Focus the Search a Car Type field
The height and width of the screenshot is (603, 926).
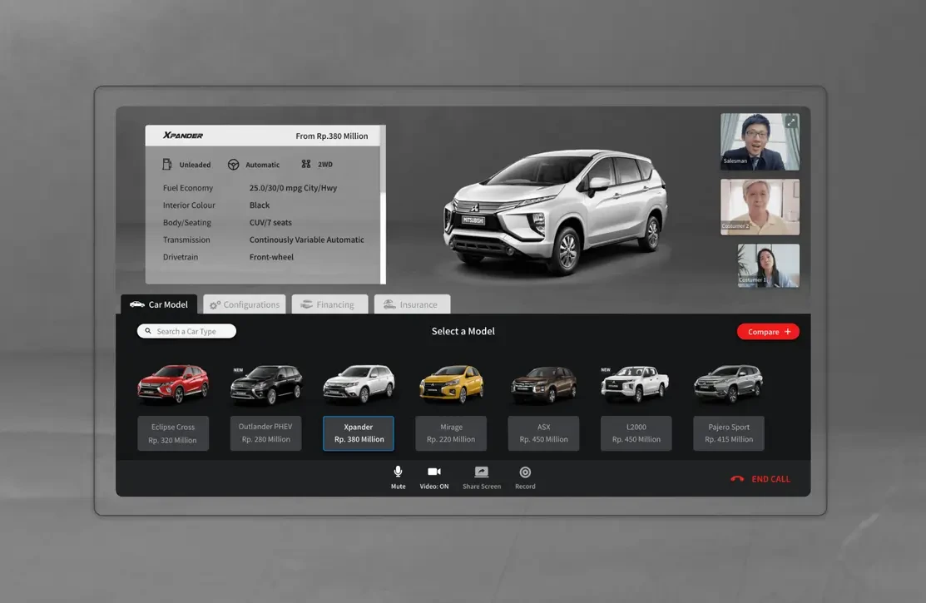(186, 331)
